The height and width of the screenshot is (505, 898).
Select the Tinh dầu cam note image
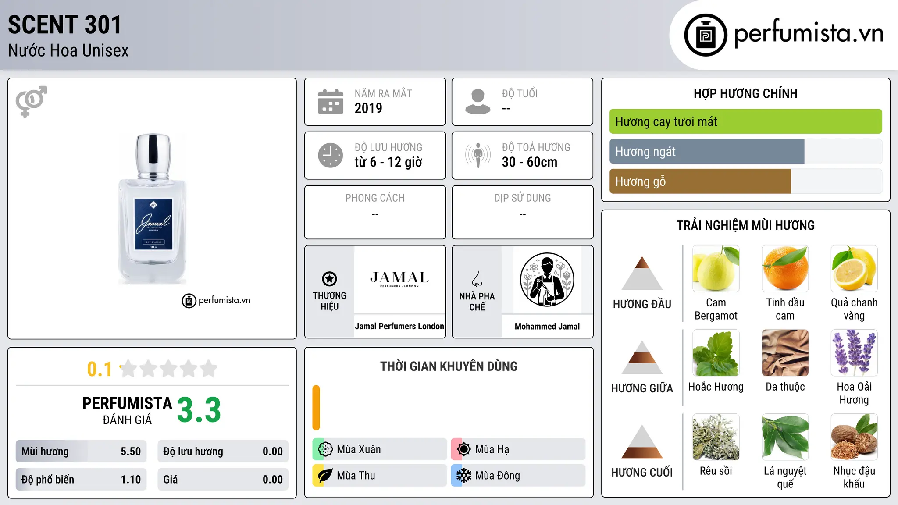pos(785,269)
